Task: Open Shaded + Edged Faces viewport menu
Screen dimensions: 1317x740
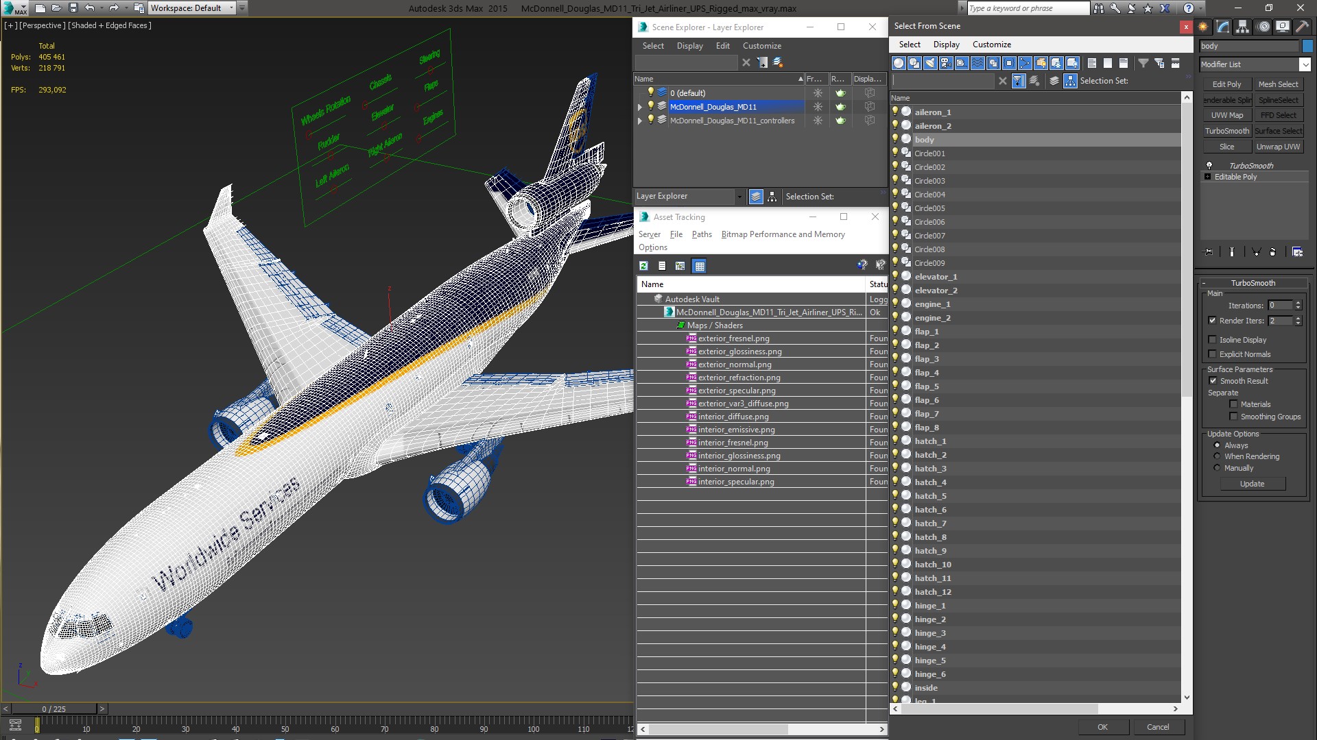Action: click(x=110, y=25)
